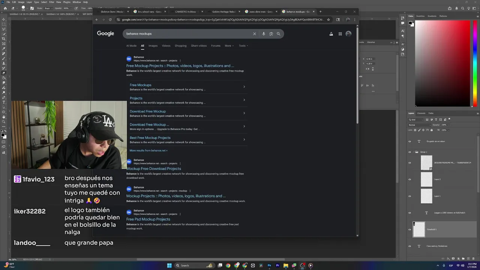Open 'Mockup Free Download Projects' result
Viewport: 480px width, 270px height.
[x=154, y=168]
